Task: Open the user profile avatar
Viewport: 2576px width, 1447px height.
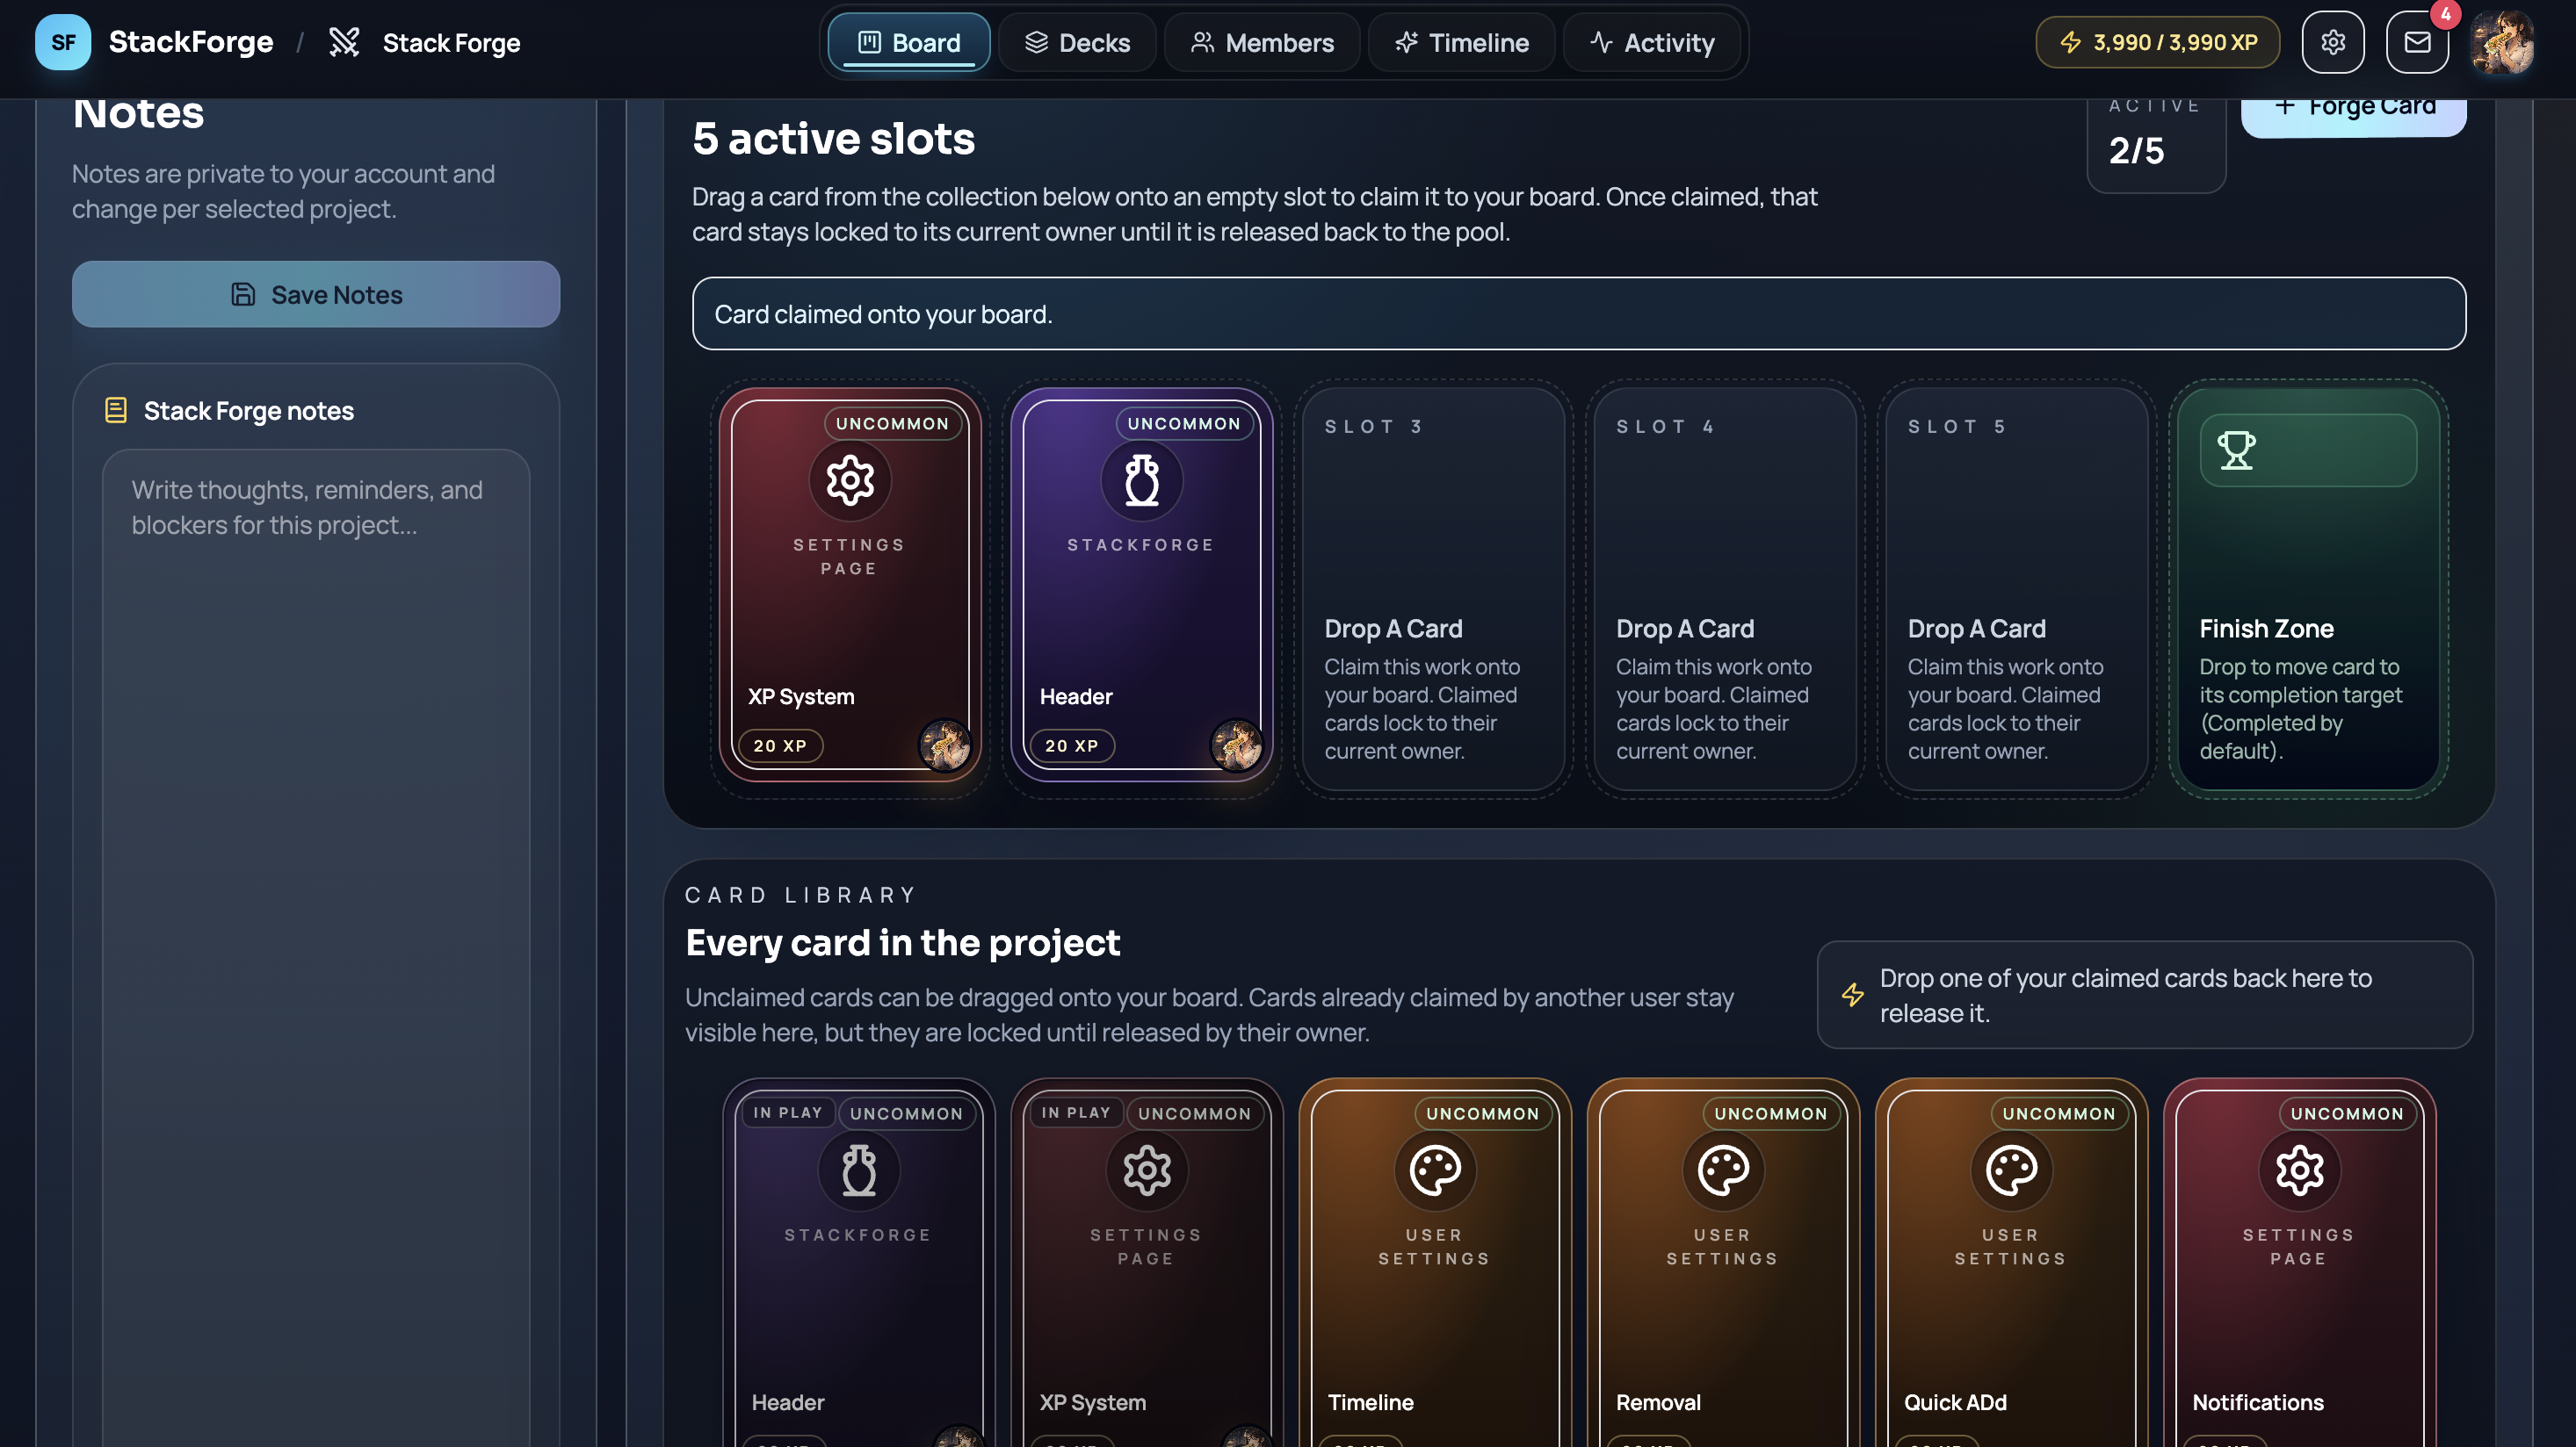Action: (2502, 42)
